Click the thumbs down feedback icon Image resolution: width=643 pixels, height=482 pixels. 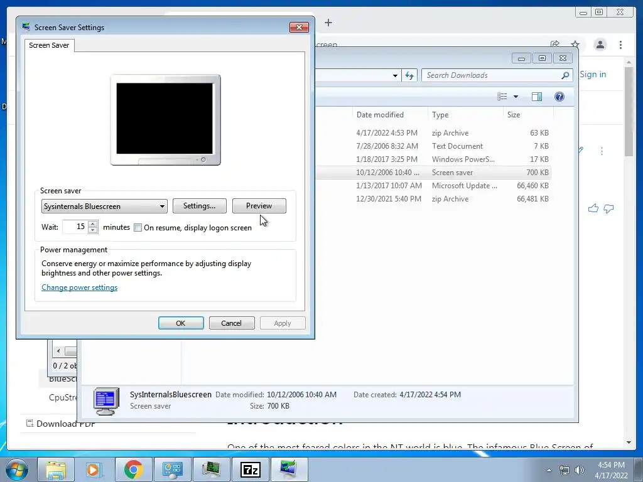608,208
